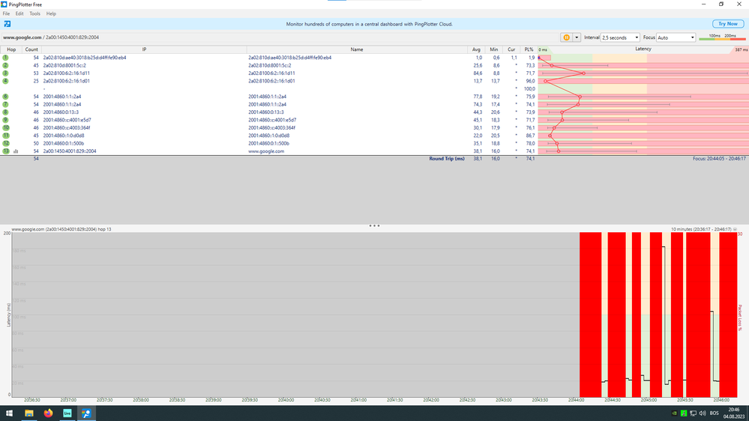Screen dimensions: 749x421
Task: Open the network tray icon
Action: coord(693,414)
